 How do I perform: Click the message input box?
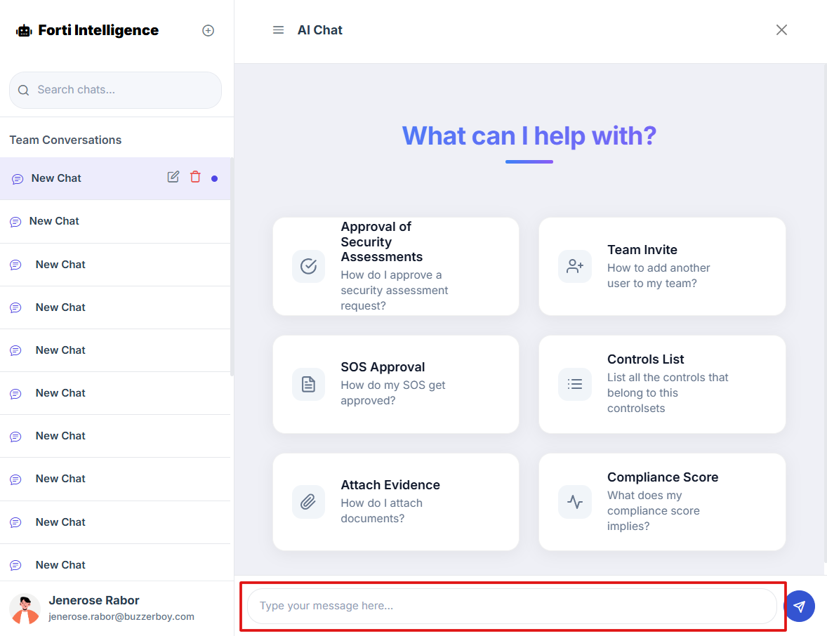click(512, 606)
